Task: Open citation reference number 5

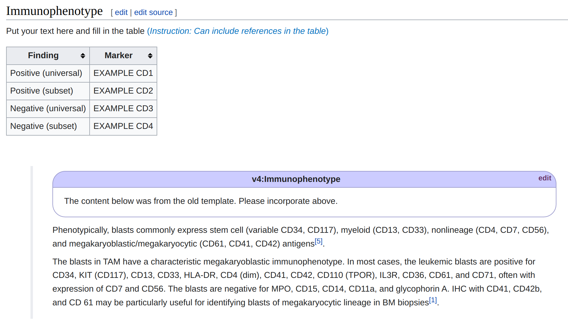Action: pyautogui.click(x=318, y=241)
